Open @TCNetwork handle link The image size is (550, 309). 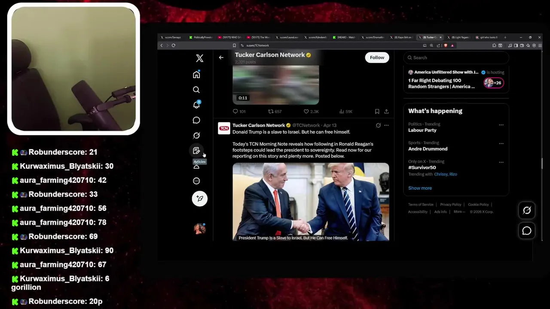pyautogui.click(x=306, y=125)
